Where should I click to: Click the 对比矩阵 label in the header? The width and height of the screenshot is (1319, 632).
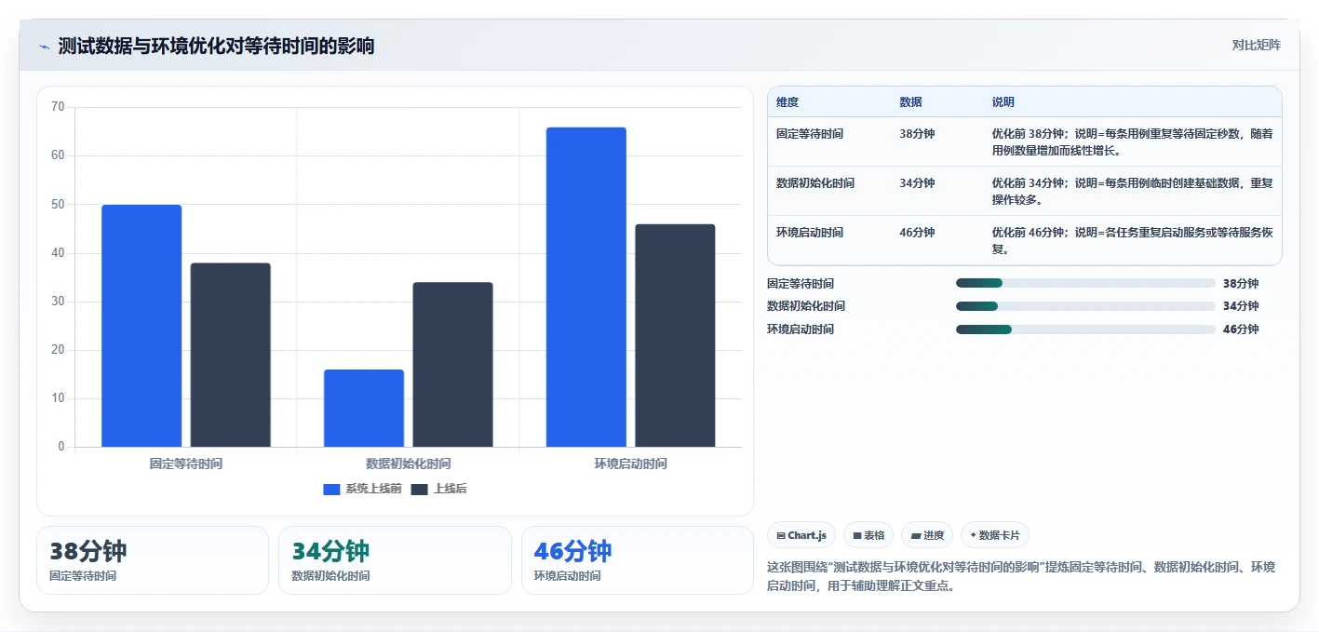1256,45
